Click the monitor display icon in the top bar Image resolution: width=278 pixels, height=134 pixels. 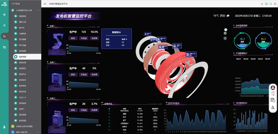point(266,4)
